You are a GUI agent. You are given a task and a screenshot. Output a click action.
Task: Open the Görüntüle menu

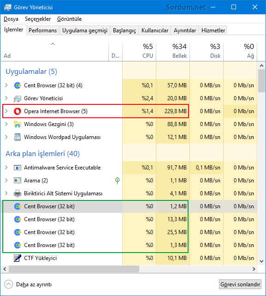(69, 19)
